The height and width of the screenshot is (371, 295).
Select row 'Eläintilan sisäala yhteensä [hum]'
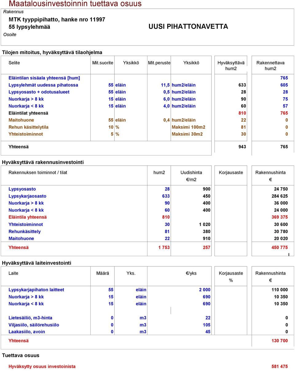coord(148,78)
